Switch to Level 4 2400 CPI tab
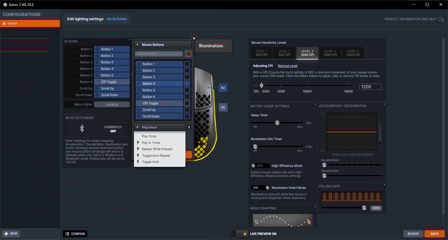The image size is (448, 240). pos(330,53)
